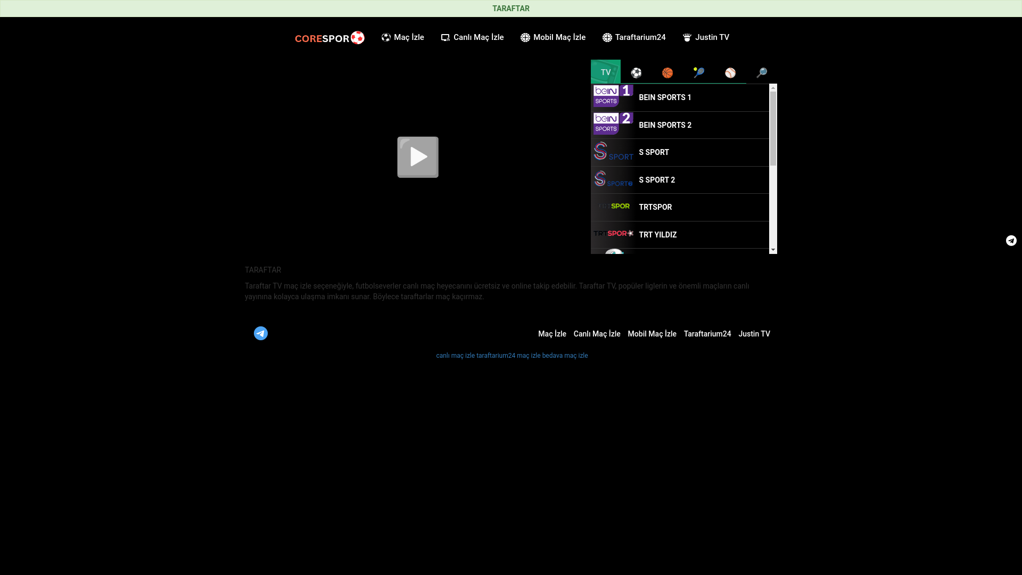Click footer Maç İzle link

coord(552,334)
